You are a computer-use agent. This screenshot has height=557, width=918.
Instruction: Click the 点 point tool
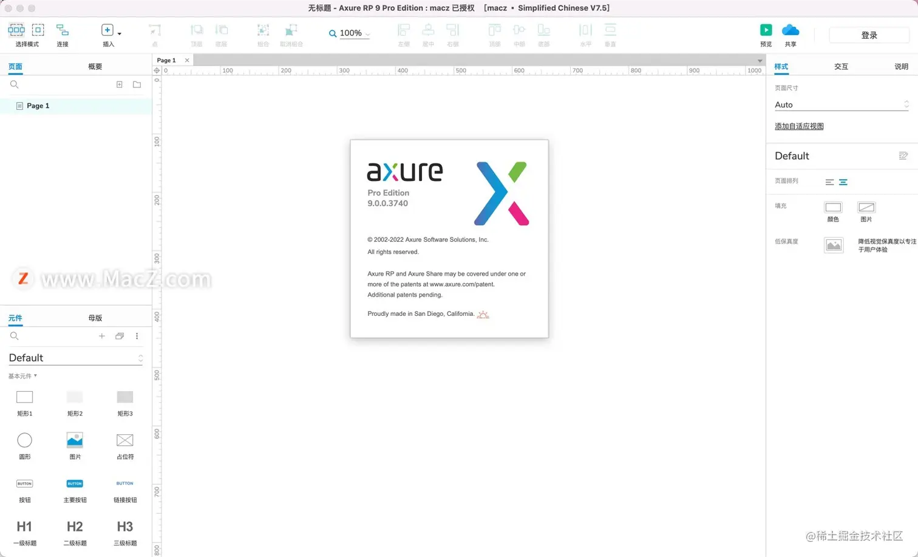(155, 30)
